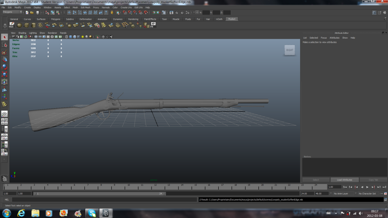Toggle snap to grids
Image resolution: width=388 pixels, height=218 pixels.
click(125, 12)
